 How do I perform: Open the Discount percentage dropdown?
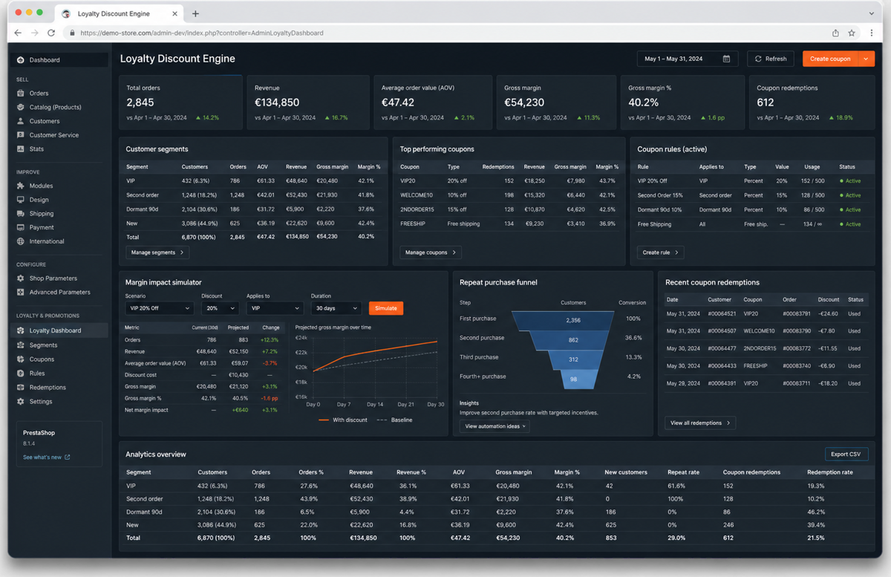coord(220,308)
